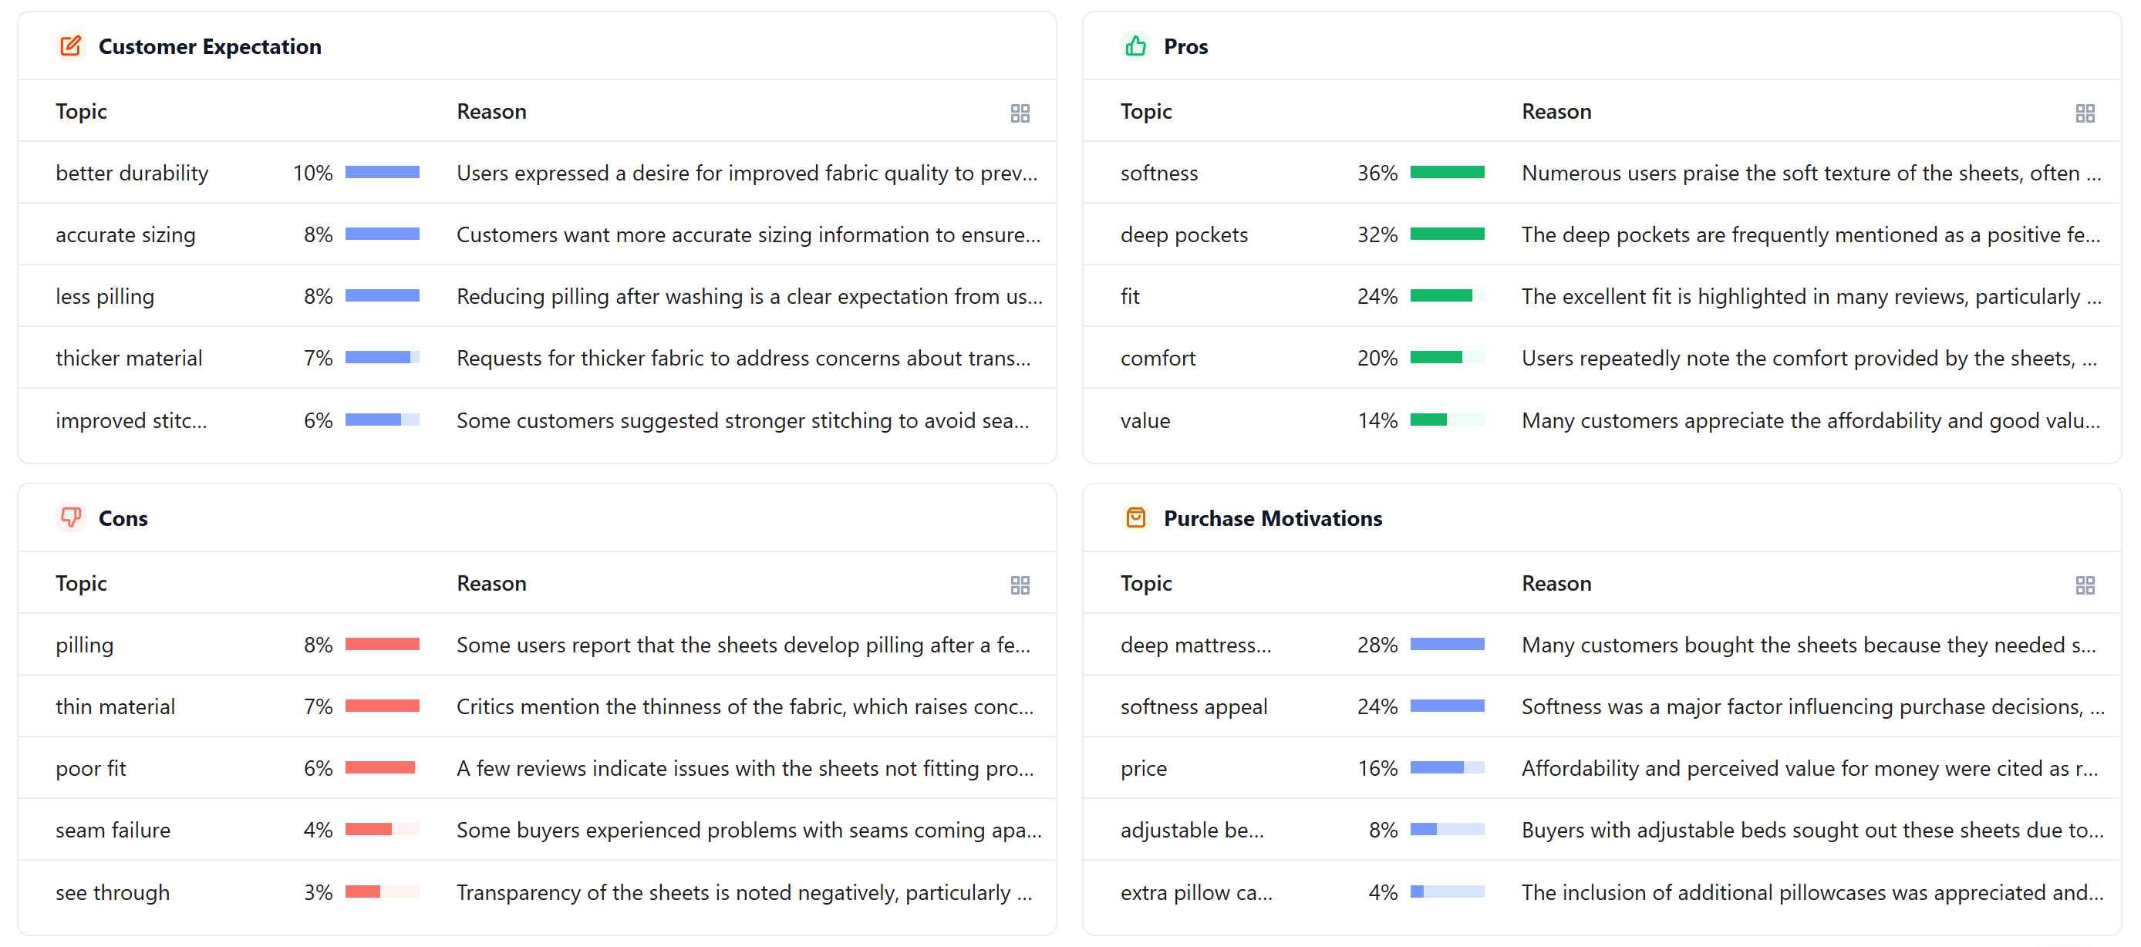Expand the truncated 'extra pillow ca...' topic
The image size is (2141, 947).
pos(1196,892)
